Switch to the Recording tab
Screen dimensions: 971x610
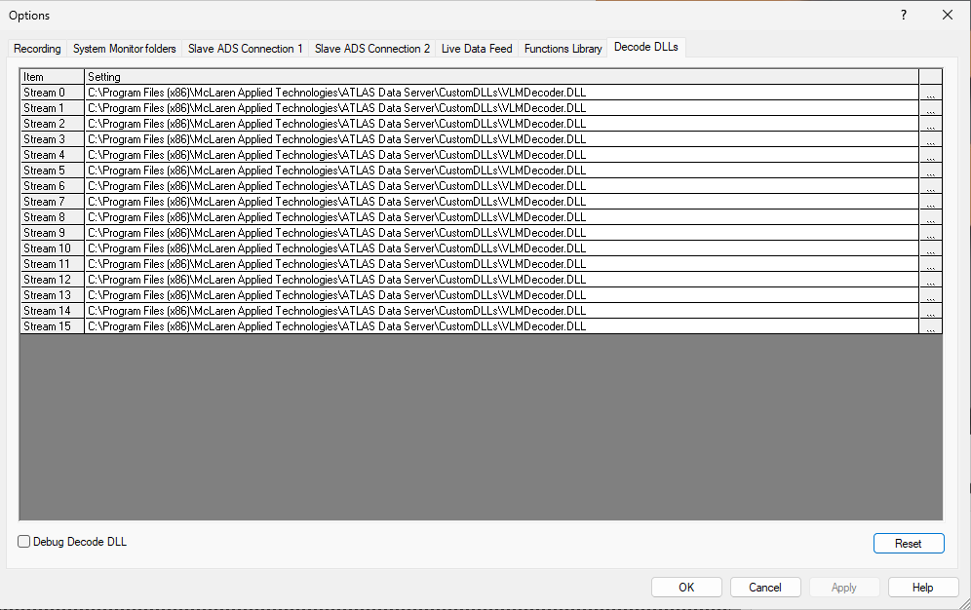[x=36, y=47]
